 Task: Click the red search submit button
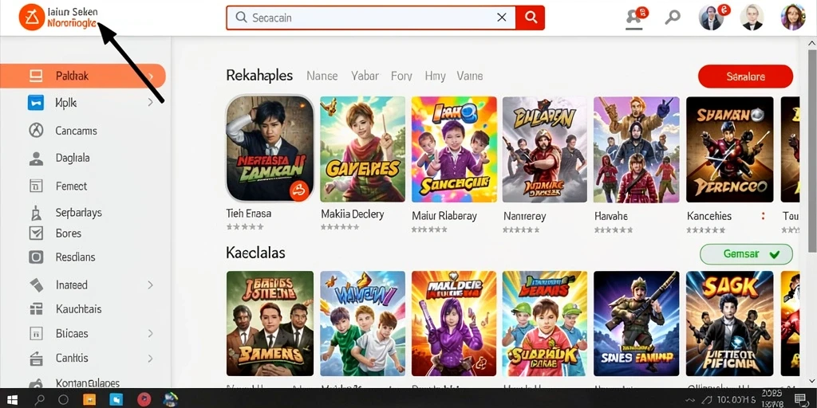[x=531, y=18]
